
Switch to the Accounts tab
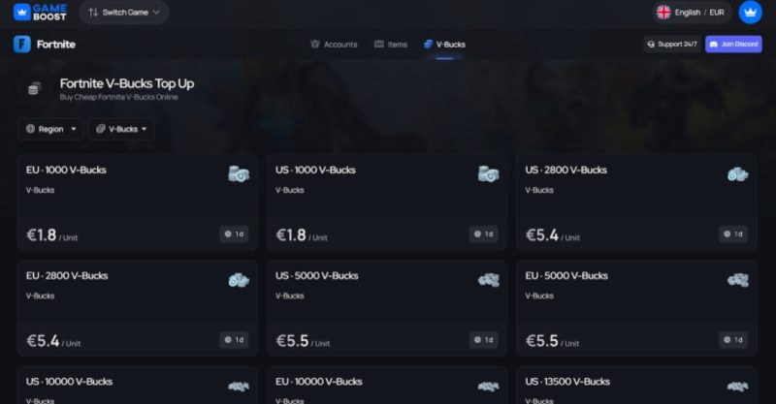point(334,44)
